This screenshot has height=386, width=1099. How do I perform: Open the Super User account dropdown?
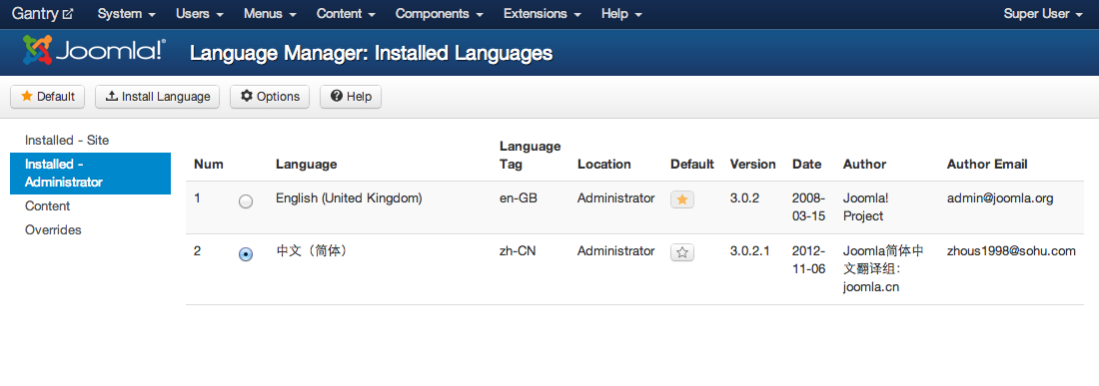(x=1043, y=14)
